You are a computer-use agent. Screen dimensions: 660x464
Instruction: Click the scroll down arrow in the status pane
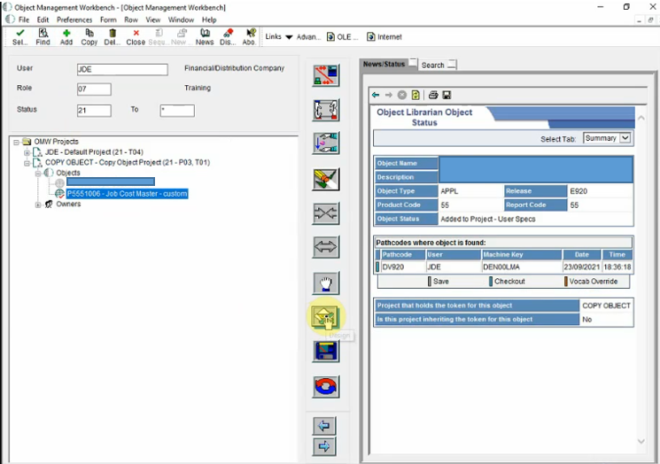click(x=641, y=441)
